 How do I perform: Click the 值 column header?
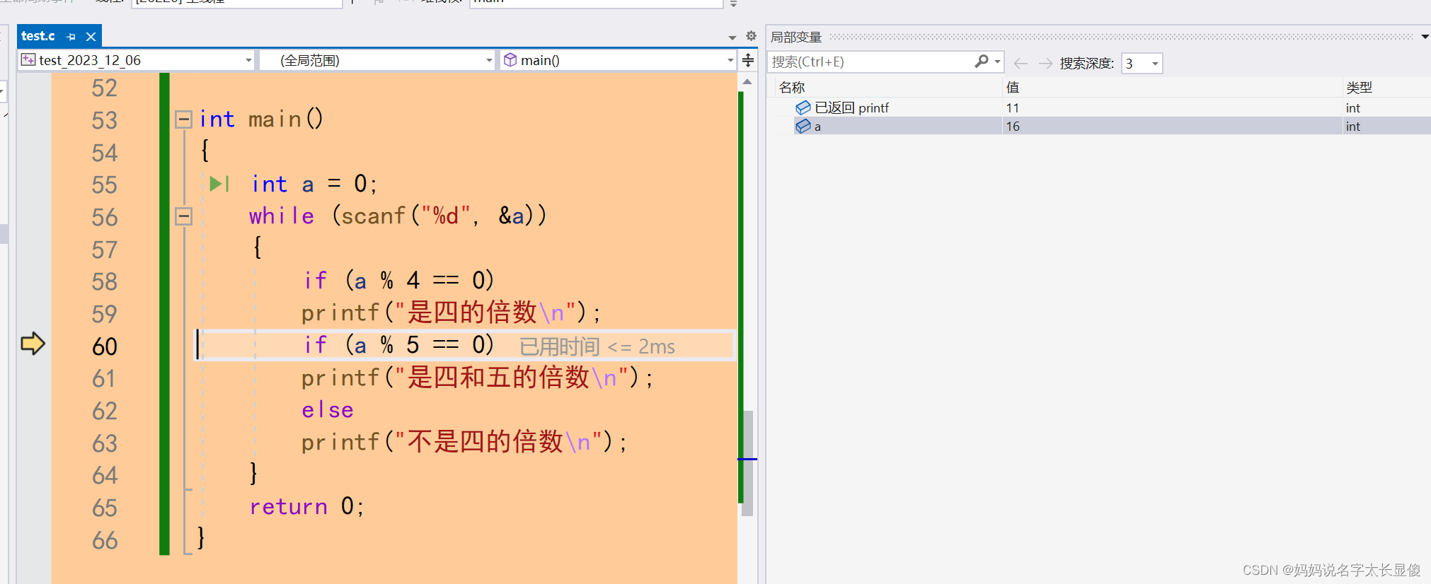[1013, 87]
